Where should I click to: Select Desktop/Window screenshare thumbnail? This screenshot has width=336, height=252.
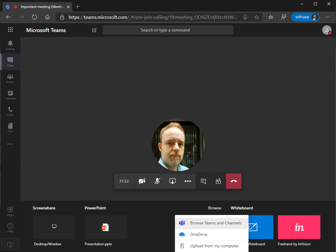(54, 227)
